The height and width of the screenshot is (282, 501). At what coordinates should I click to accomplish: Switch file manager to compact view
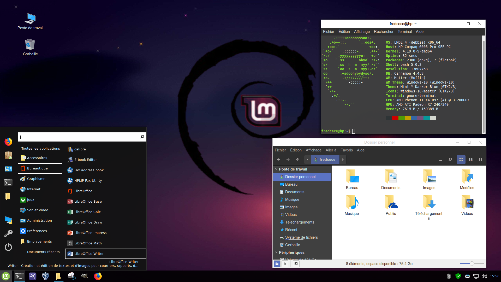(x=480, y=160)
